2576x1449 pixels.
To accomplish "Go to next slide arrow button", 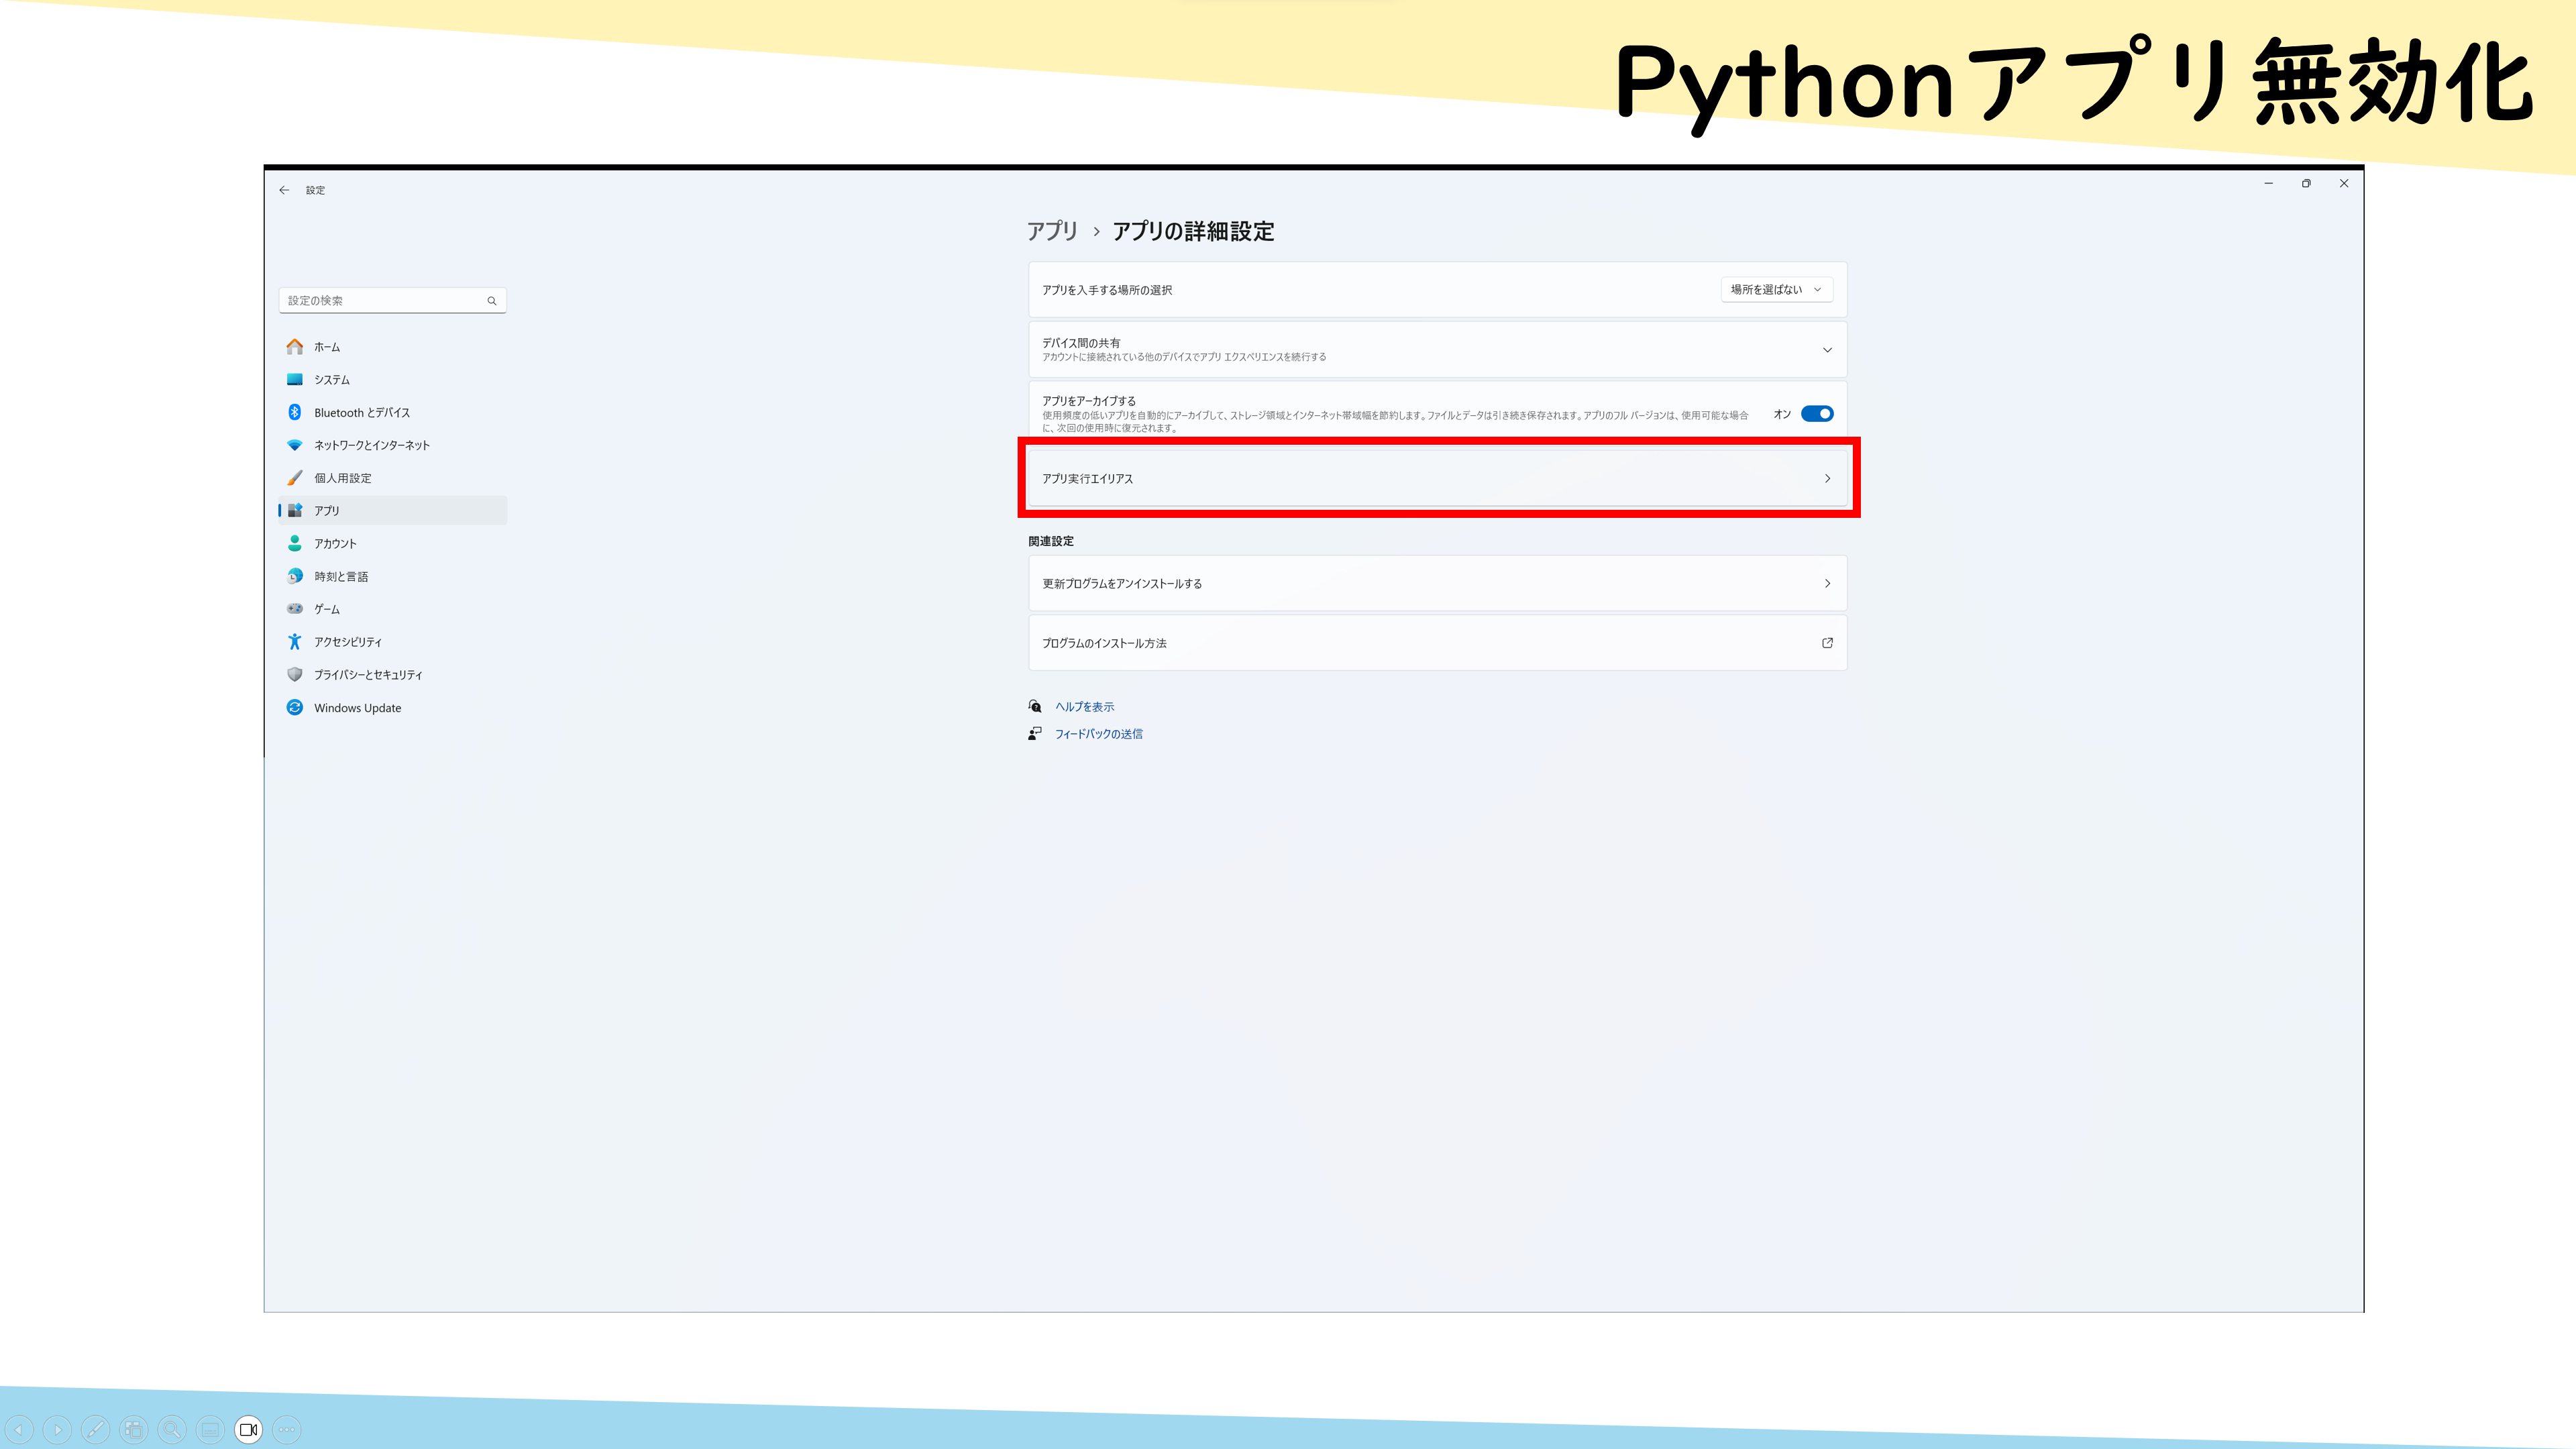I will tap(57, 1429).
